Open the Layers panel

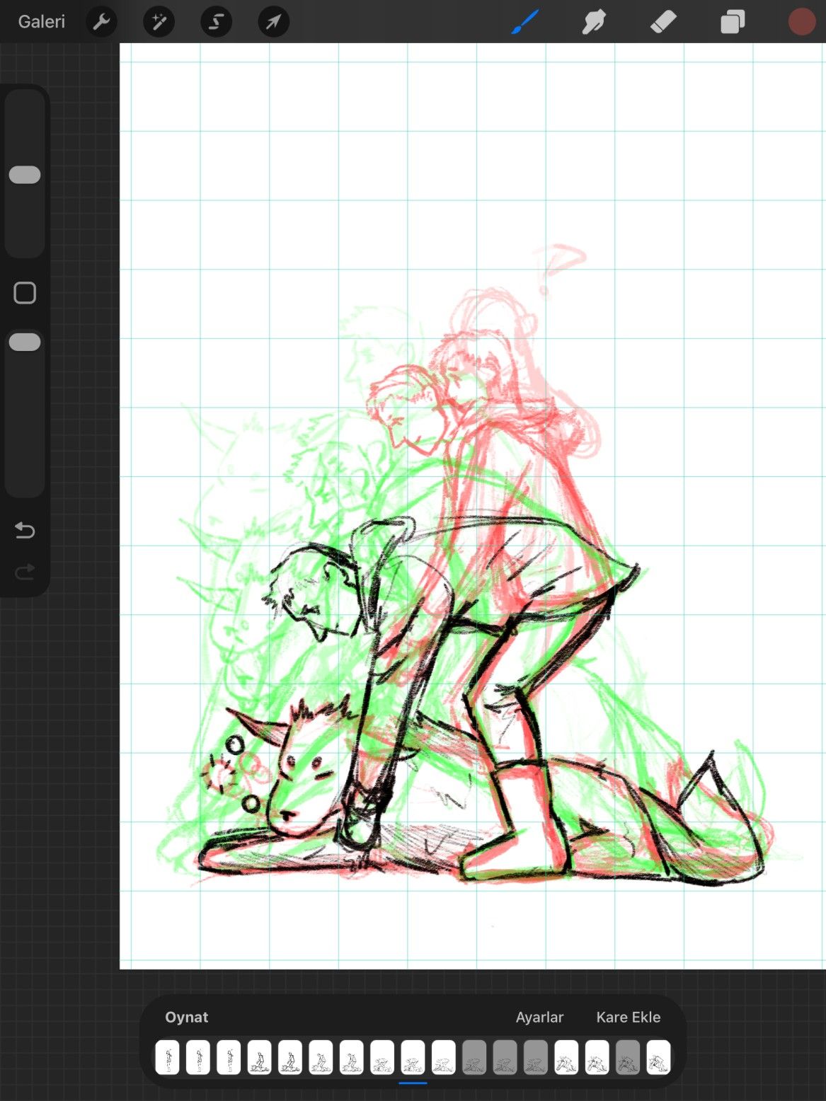pos(733,22)
